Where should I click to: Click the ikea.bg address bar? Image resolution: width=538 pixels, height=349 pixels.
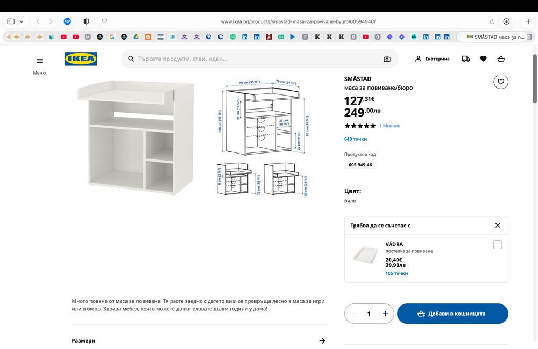(x=298, y=21)
